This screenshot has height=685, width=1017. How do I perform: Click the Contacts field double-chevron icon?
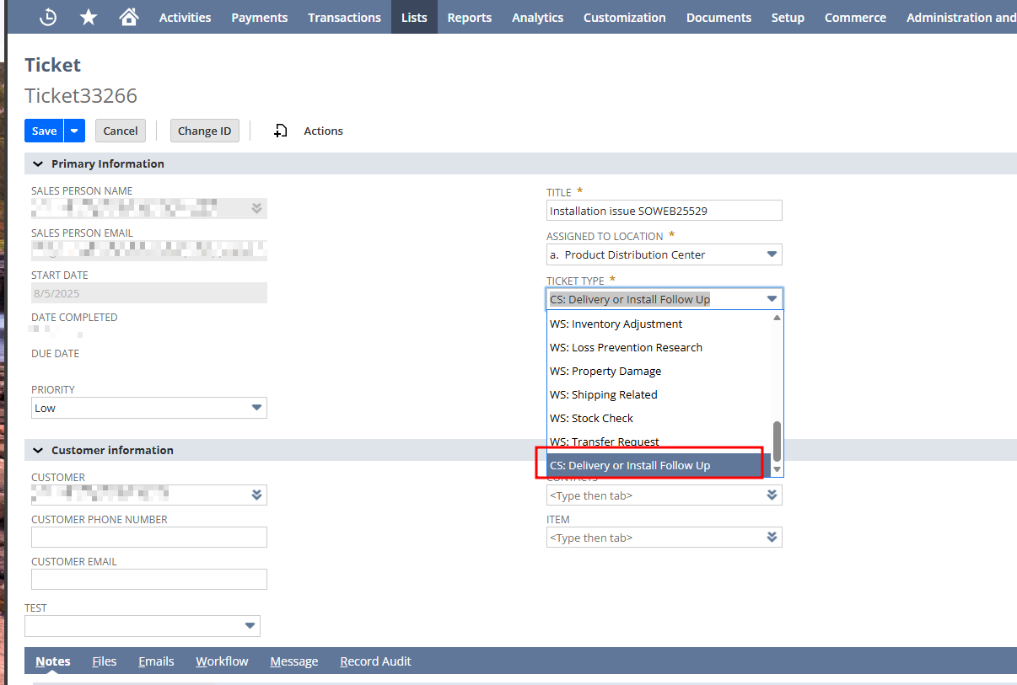pos(772,495)
